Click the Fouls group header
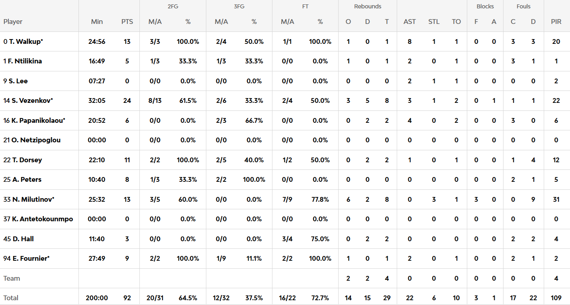Image resolution: width=570 pixels, height=305 pixels. pyautogui.click(x=523, y=6)
